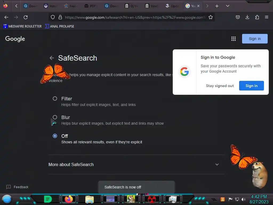Click the Java tray icon

223,199
